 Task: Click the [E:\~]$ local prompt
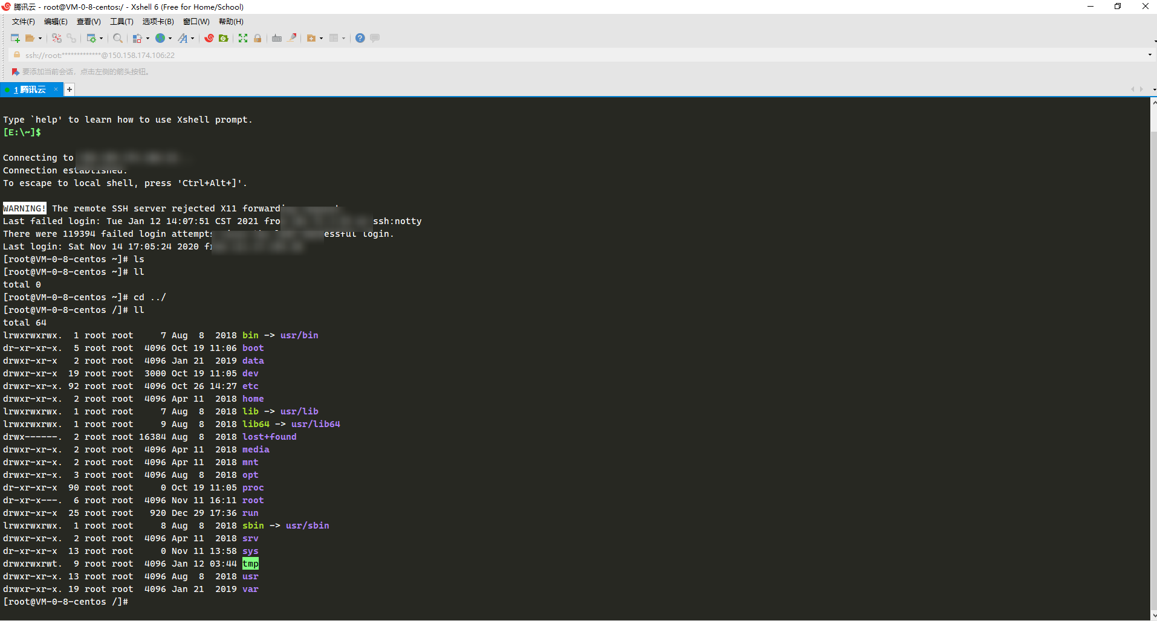(22, 132)
